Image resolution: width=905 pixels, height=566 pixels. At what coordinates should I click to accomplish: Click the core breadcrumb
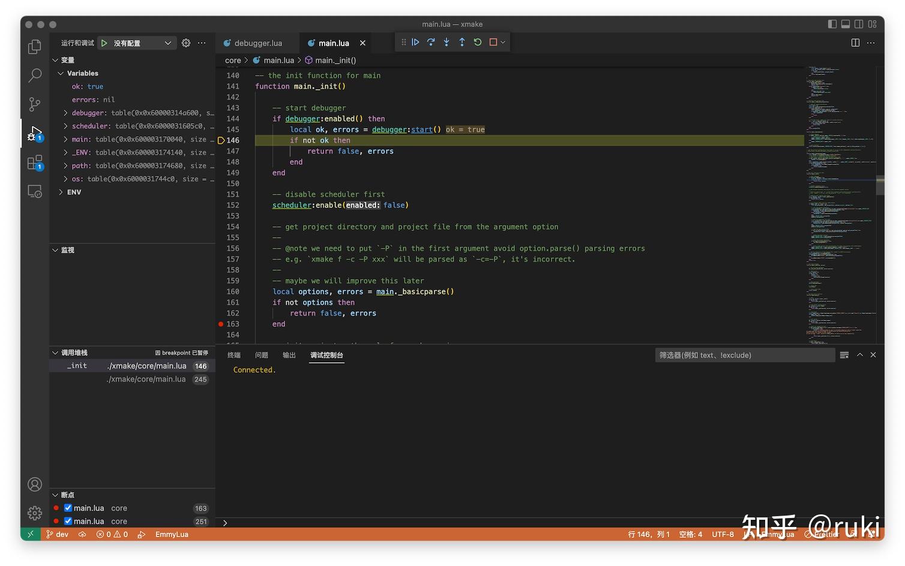point(233,60)
